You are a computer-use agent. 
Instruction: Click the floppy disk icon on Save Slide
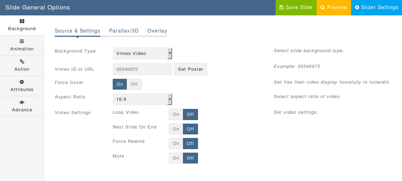[x=282, y=7]
